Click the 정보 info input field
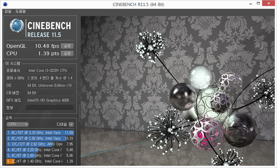Image resolution: width=277 pixels, height=168 pixels. click(50, 108)
